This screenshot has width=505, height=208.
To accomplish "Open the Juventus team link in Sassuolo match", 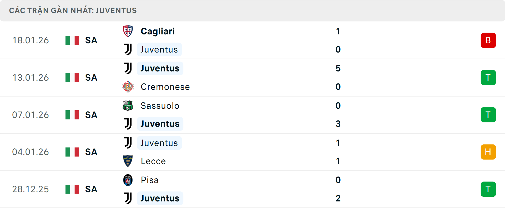I will point(160,124).
